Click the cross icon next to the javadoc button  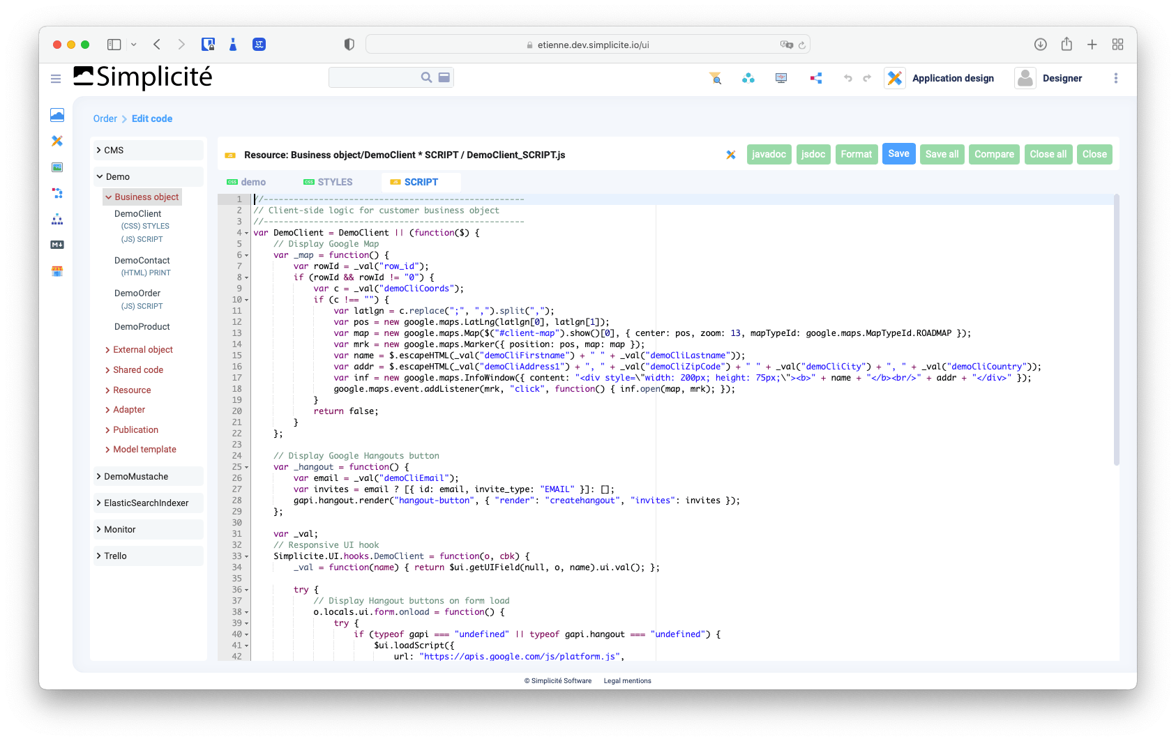(731, 155)
